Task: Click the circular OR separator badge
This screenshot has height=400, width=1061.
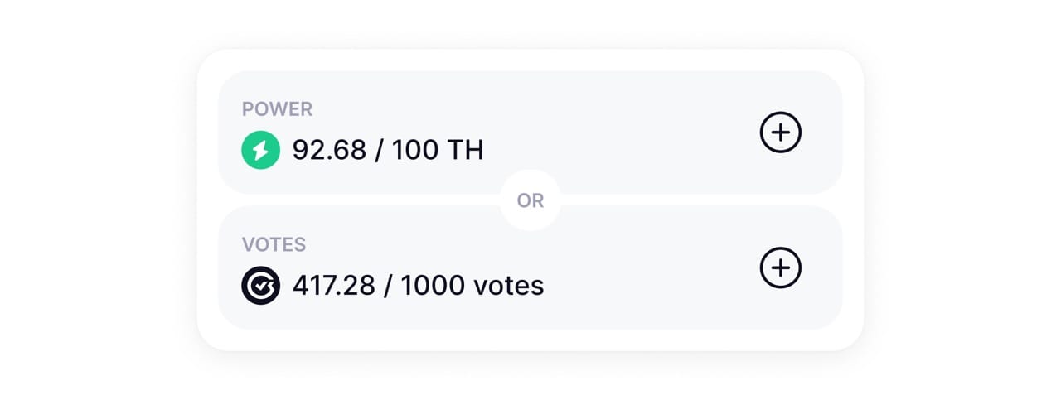Action: click(x=530, y=200)
